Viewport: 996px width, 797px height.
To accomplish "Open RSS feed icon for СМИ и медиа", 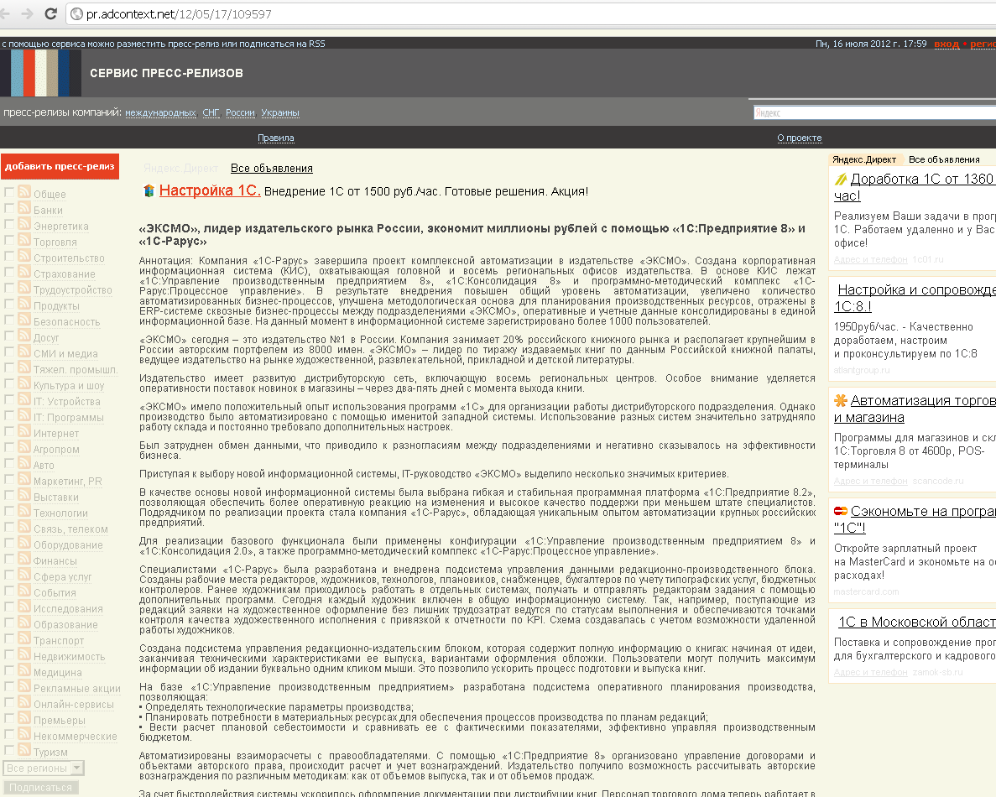I will [24, 352].
